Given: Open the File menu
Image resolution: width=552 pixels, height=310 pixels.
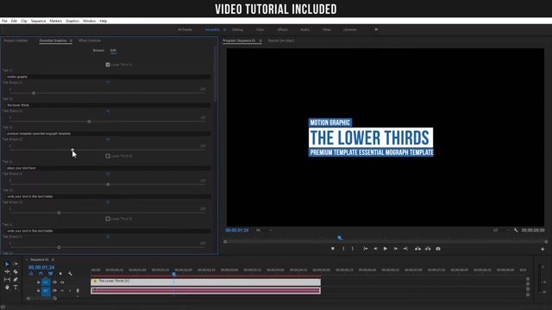Looking at the screenshot, I should (x=4, y=21).
